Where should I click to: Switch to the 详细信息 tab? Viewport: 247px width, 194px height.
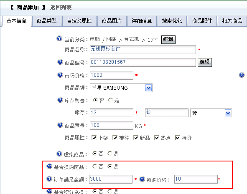(x=142, y=21)
